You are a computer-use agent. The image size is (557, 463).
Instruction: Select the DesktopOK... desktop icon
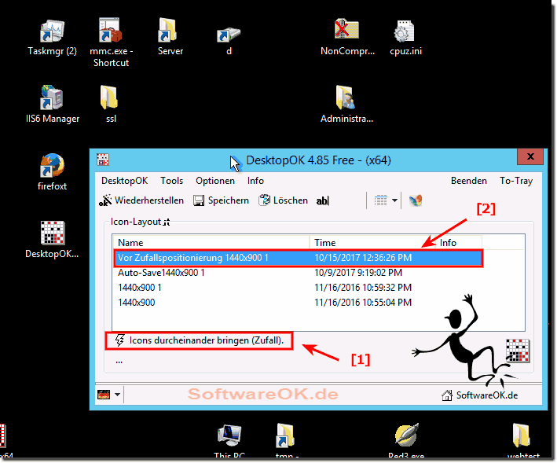coord(52,240)
